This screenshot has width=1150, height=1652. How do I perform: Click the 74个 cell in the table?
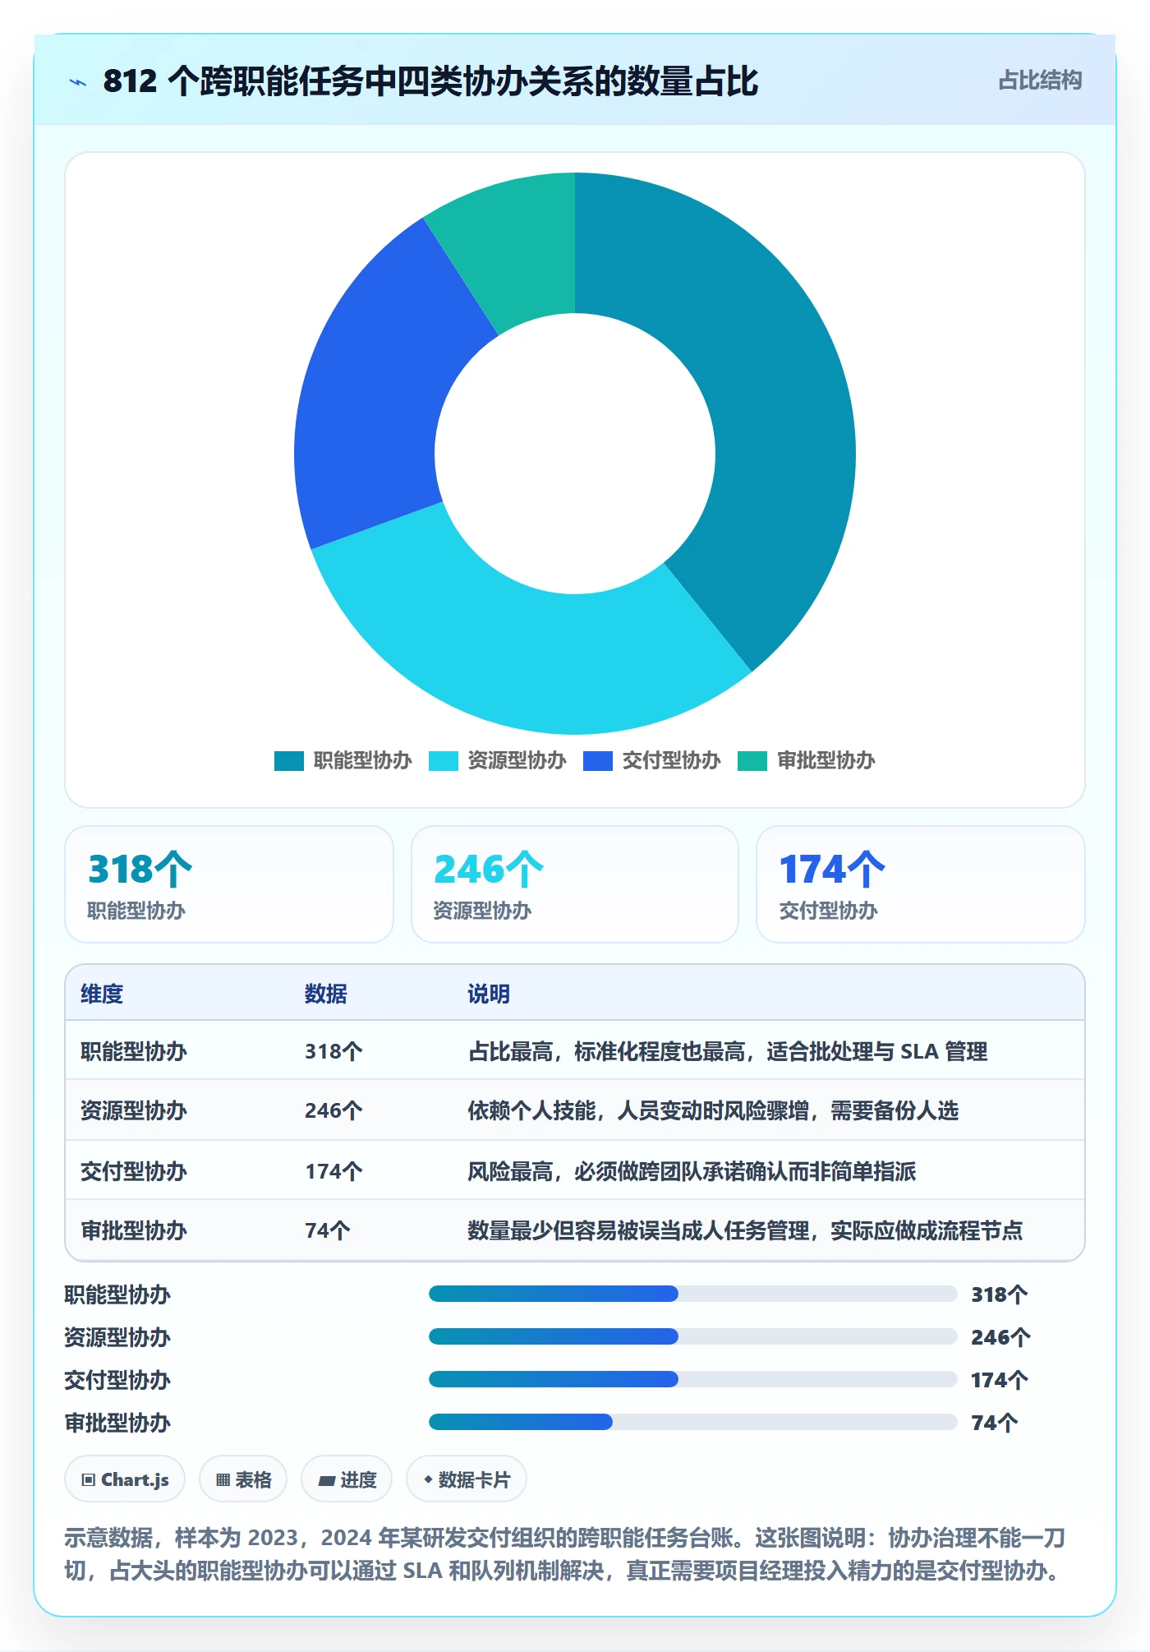[328, 1230]
